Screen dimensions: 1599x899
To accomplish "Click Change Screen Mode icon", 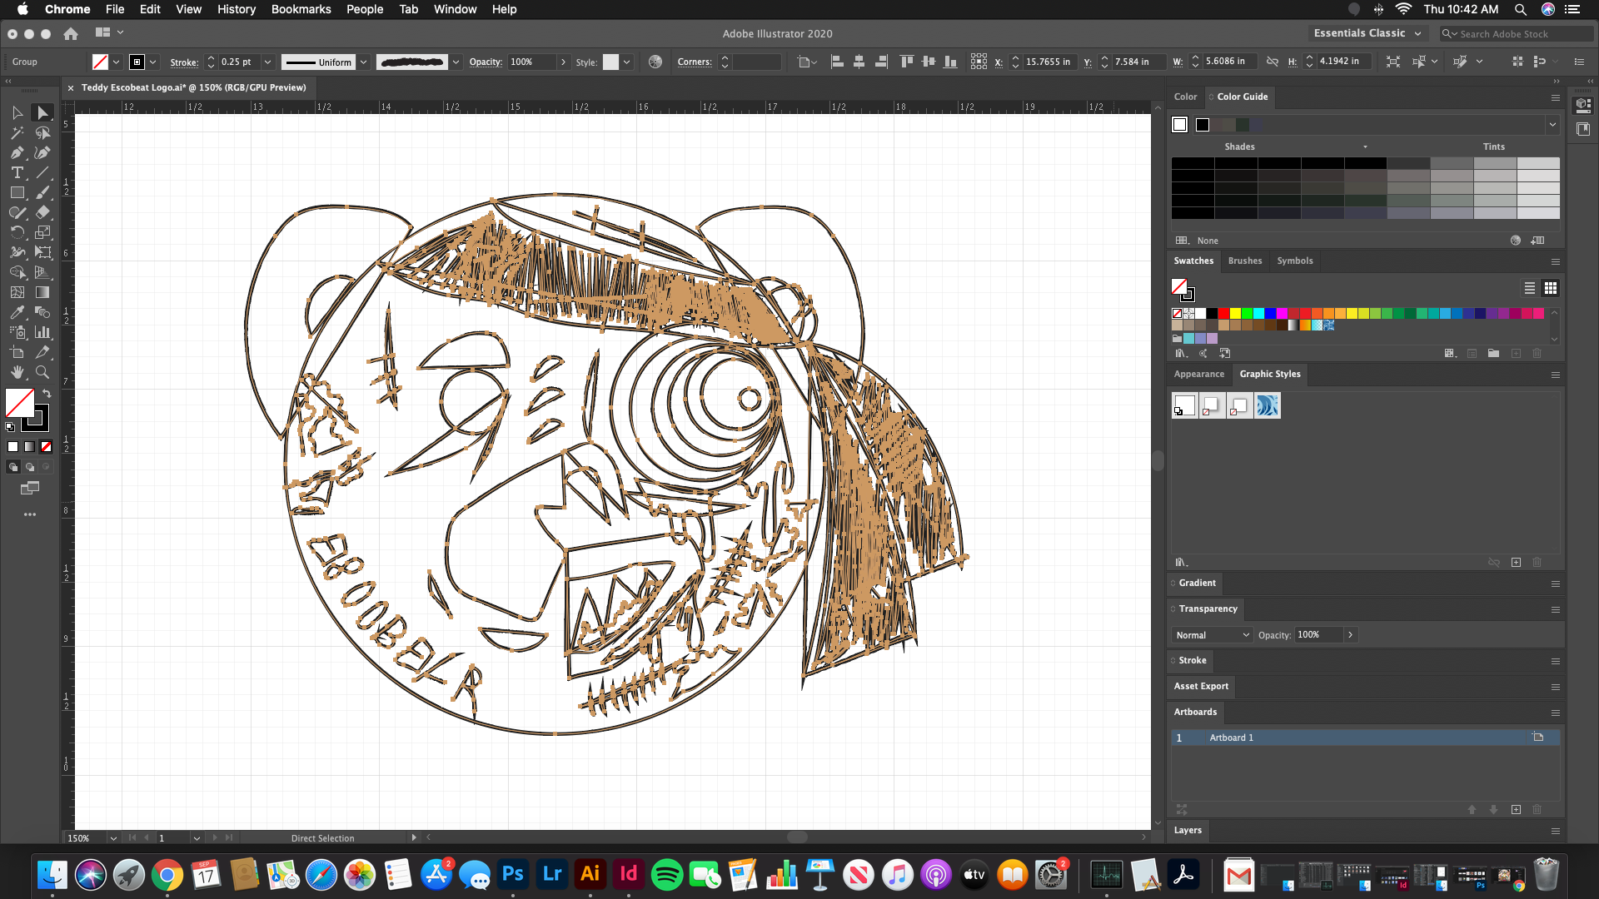I will (30, 489).
